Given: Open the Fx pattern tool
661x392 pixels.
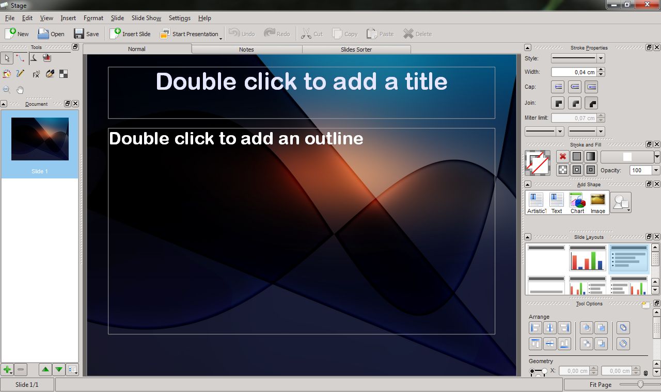Looking at the screenshot, I should pos(35,74).
